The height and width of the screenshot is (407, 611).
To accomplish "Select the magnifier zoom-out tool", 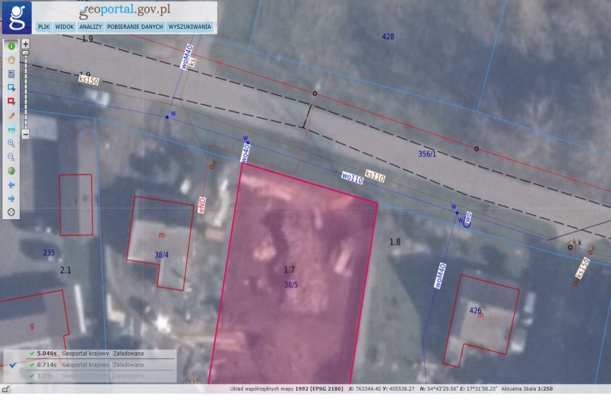I will point(11,157).
